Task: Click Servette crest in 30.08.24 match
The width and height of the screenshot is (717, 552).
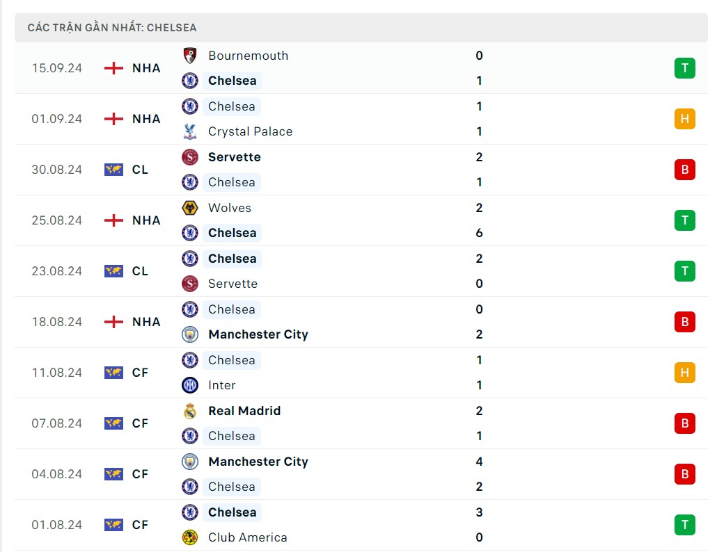Action: [x=190, y=157]
